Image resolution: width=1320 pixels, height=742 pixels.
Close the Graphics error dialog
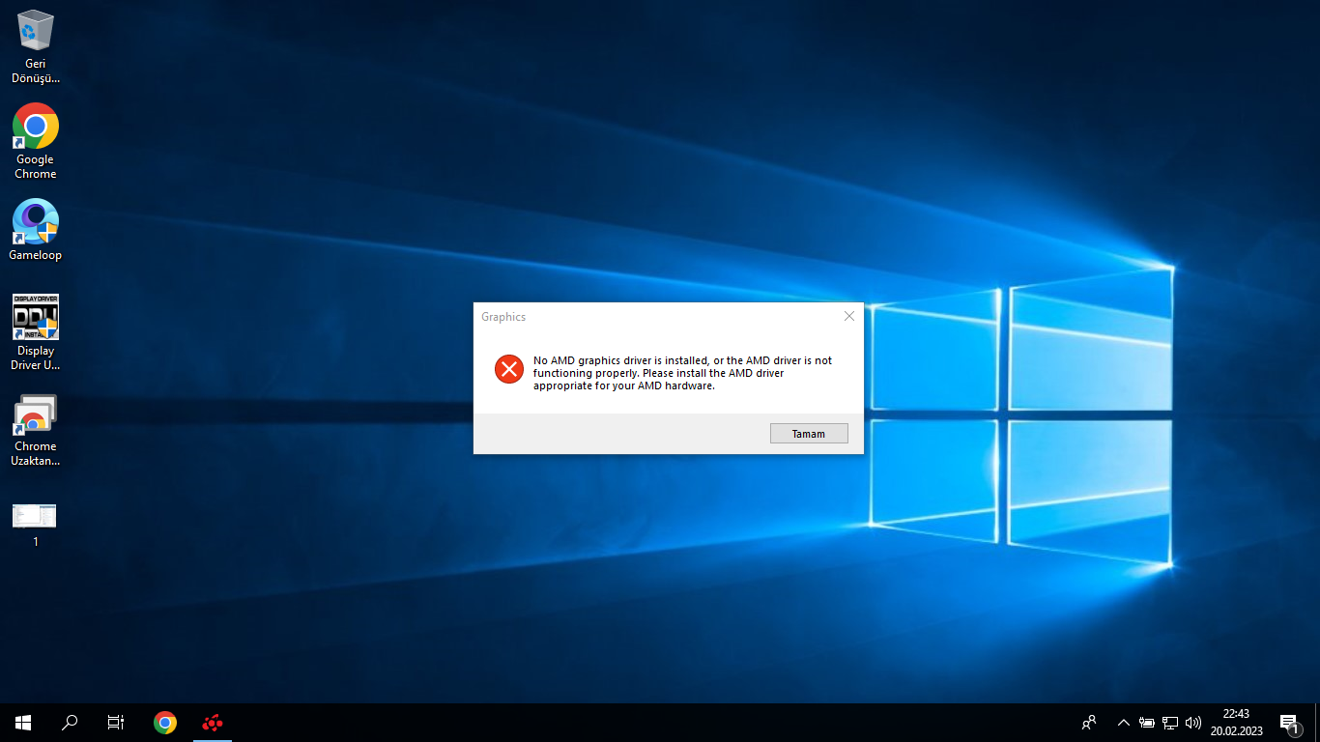pyautogui.click(x=849, y=316)
